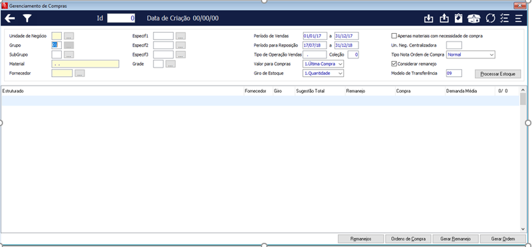Image resolution: width=532 pixels, height=247 pixels.
Task: Close the Gerenciamento de Compras window
Action: click(519, 5)
